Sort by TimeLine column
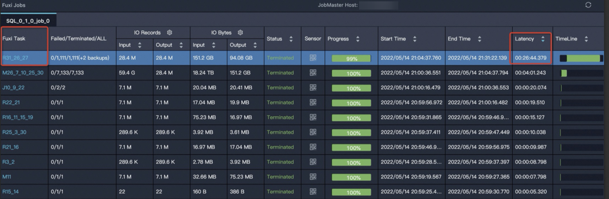 pos(586,39)
